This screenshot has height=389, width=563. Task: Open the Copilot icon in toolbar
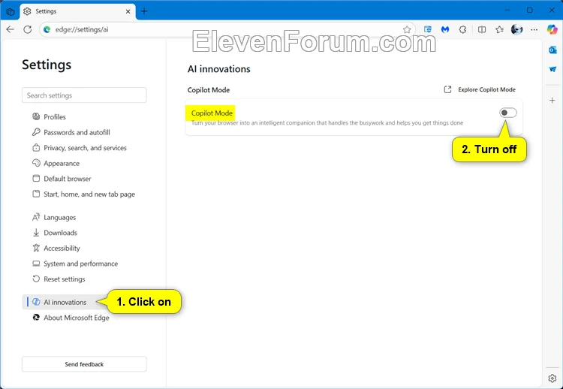click(x=552, y=29)
